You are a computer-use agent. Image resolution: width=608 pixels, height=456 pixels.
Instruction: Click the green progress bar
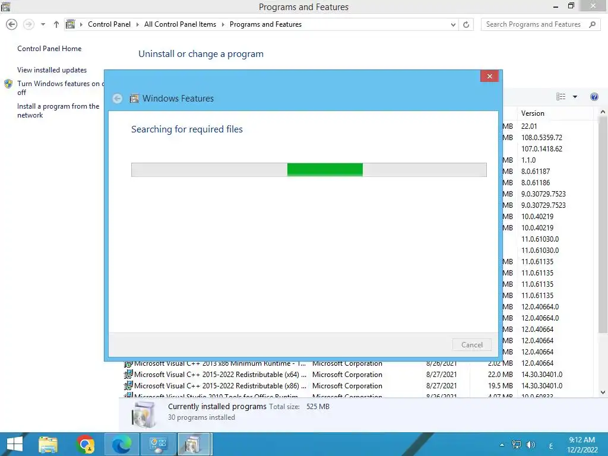tap(325, 169)
